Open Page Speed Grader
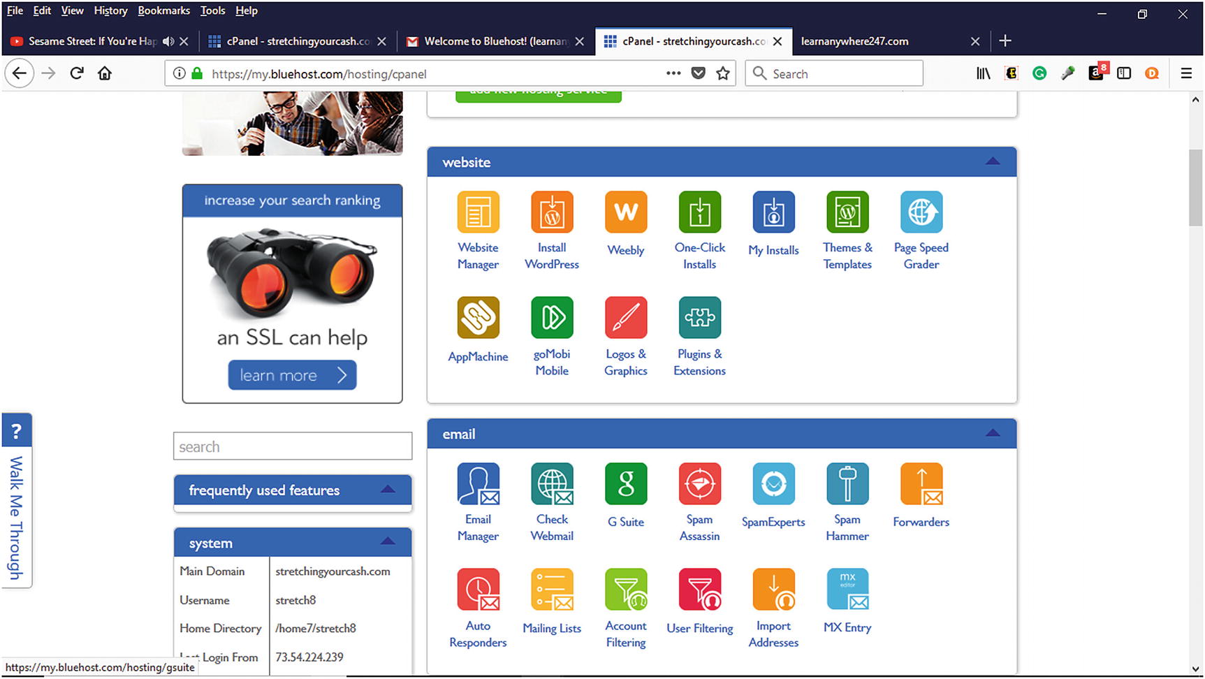This screenshot has height=679, width=1205. pos(921,212)
